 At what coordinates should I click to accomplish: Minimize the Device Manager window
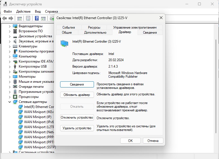point(187,4)
